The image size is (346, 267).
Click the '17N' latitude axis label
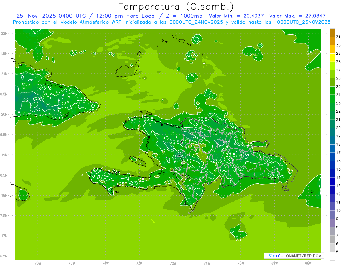click(x=4, y=236)
